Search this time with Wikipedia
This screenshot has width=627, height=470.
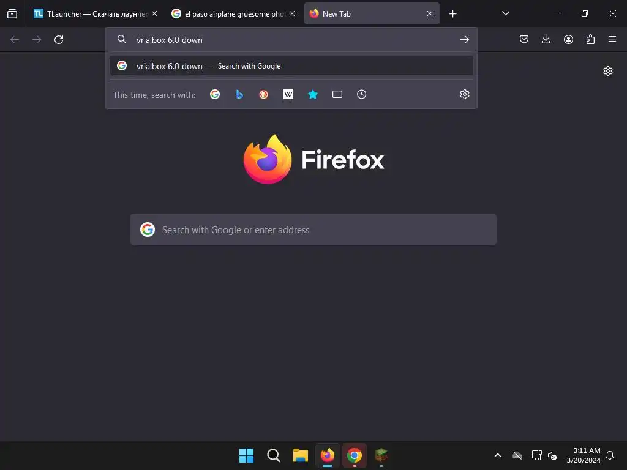coord(288,95)
